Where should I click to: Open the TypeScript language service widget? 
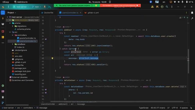coord(144,108)
